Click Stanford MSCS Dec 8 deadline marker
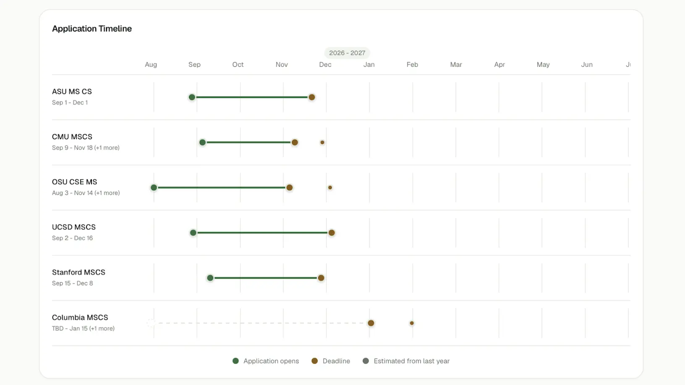Screen dimensions: 685x385 pos(321,278)
